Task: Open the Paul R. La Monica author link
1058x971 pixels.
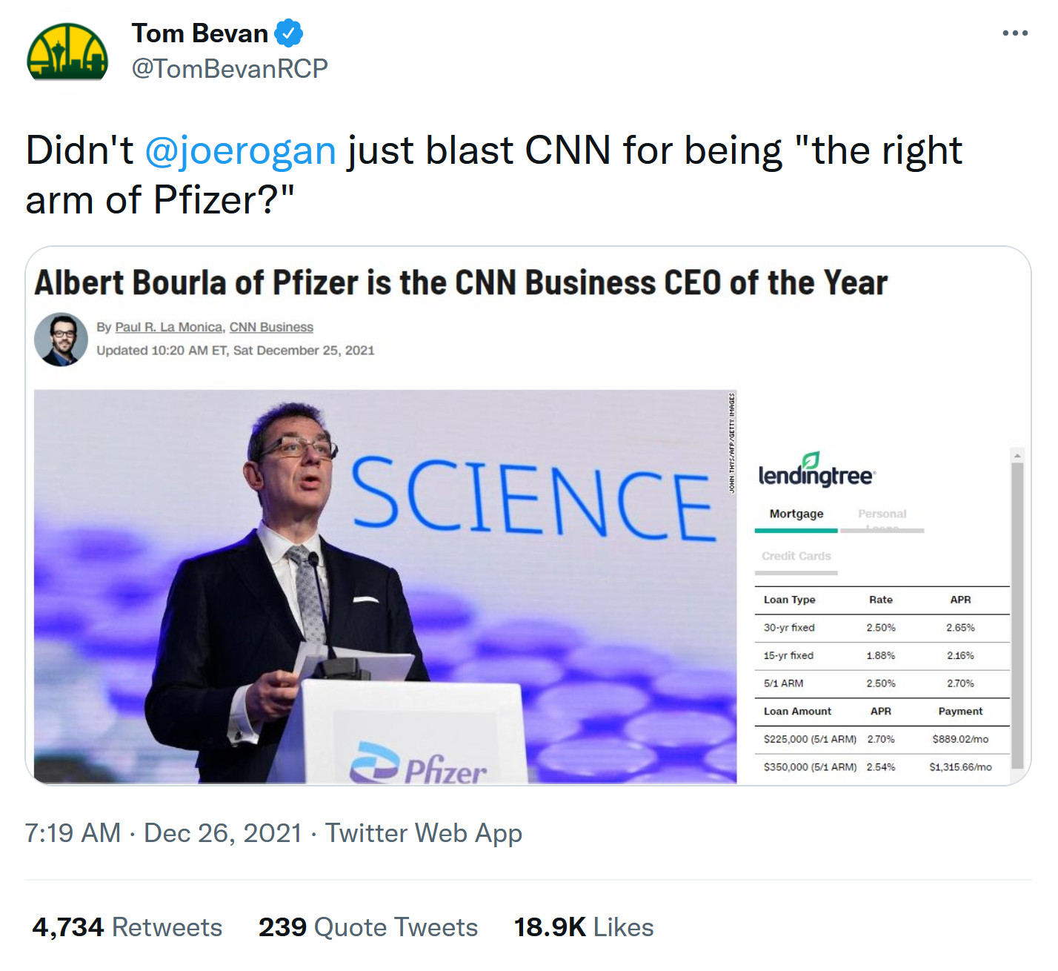Action: [169, 327]
